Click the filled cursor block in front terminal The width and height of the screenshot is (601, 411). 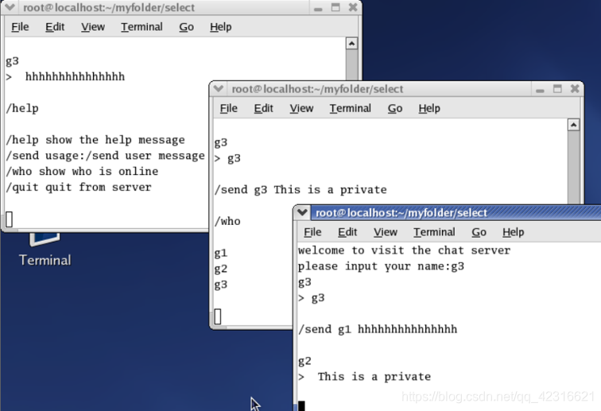[301, 406]
